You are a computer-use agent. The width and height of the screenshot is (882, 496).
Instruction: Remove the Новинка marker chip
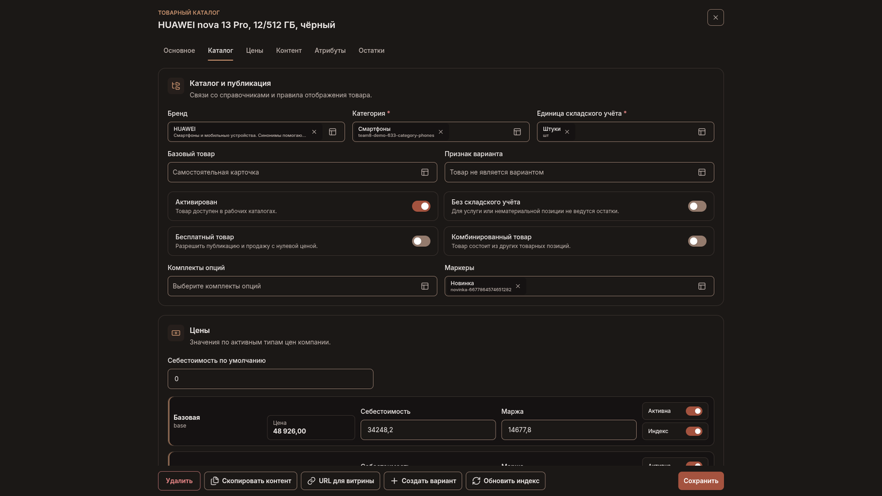(x=518, y=286)
